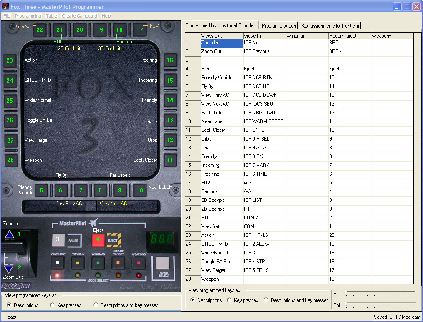Viewport: 423px width, 322px height.
Task: Click MFD button 15 Incoming
Action: click(x=170, y=80)
